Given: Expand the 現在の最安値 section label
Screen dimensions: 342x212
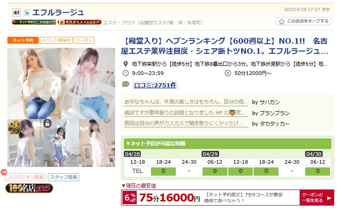Looking at the screenshot, I should click(139, 186).
